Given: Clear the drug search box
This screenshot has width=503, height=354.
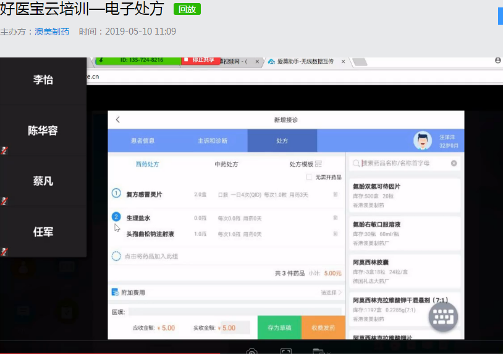Looking at the screenshot, I should point(454,163).
